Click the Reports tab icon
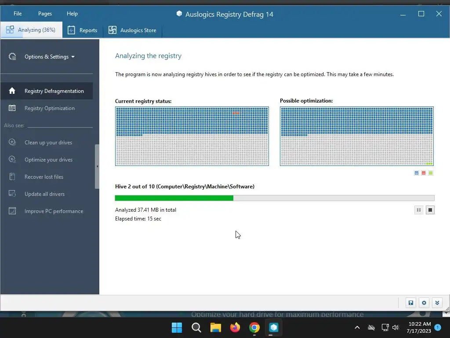 click(x=71, y=30)
